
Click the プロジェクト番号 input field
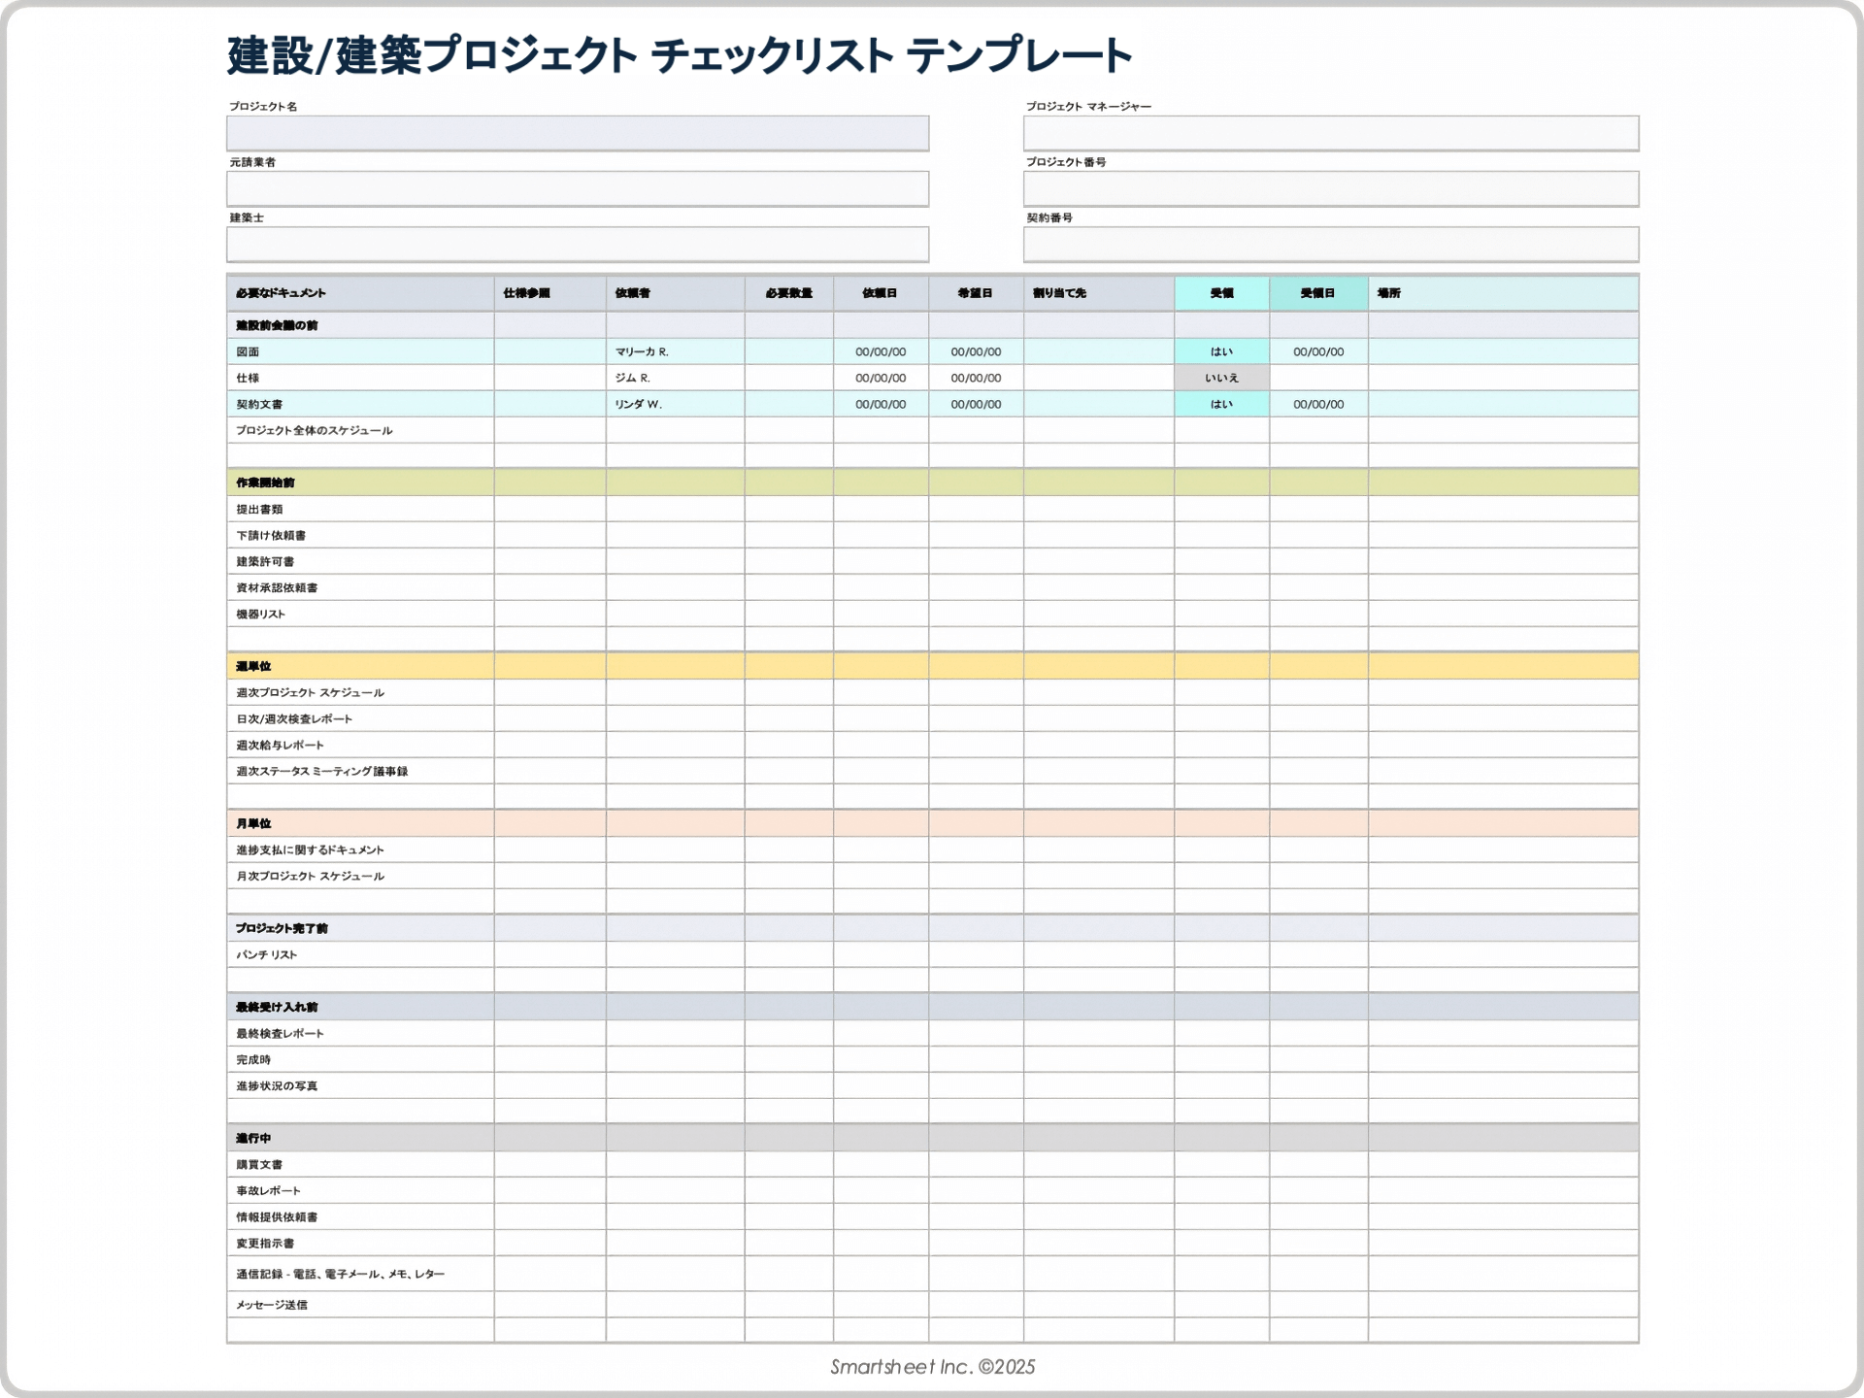(1330, 188)
